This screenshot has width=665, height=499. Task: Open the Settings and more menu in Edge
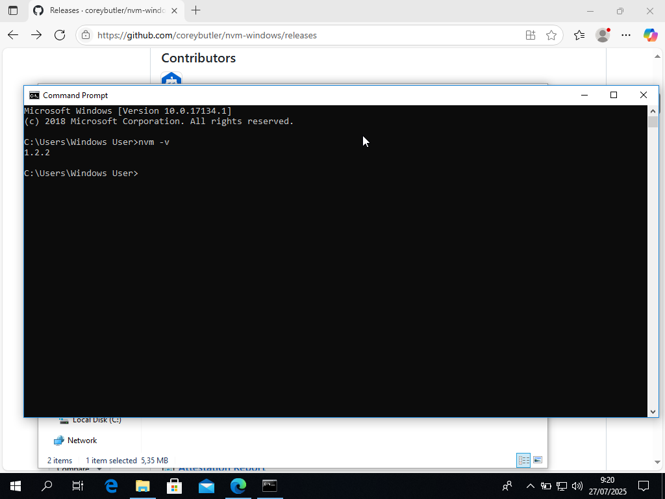click(x=626, y=35)
